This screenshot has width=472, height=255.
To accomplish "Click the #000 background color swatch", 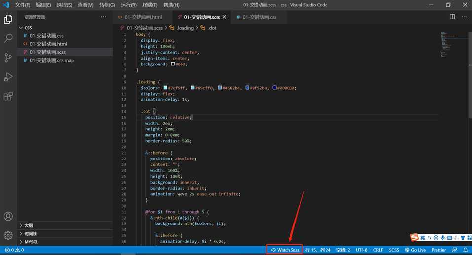I will (173, 64).
